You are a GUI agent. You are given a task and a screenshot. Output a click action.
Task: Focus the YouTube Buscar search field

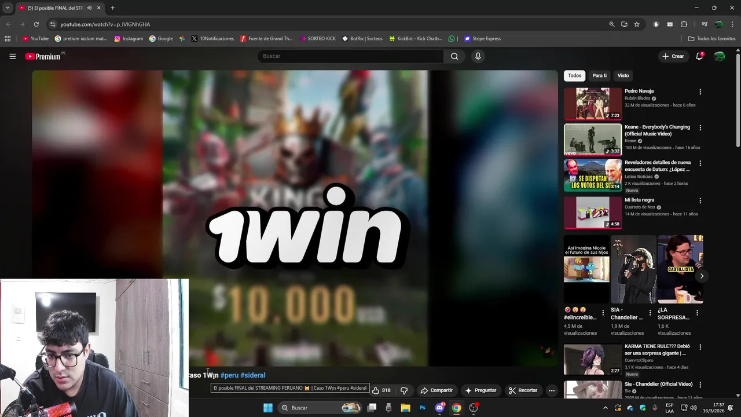(351, 56)
